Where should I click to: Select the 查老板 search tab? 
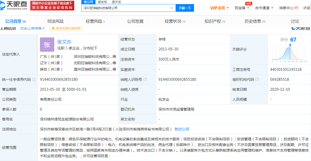102,2
